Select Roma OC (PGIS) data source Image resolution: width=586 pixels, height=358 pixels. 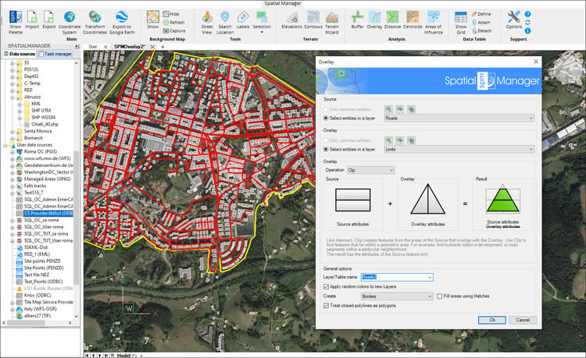pos(41,151)
